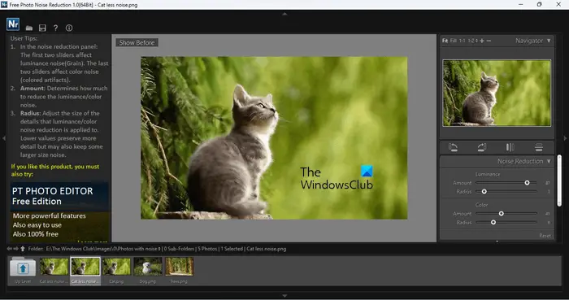569x300 pixels.
Task: Click the '1 Selected' status text
Action: pyautogui.click(x=232, y=249)
